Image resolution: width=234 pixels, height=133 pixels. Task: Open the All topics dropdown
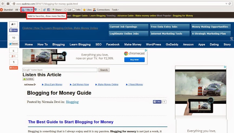[18, 10]
